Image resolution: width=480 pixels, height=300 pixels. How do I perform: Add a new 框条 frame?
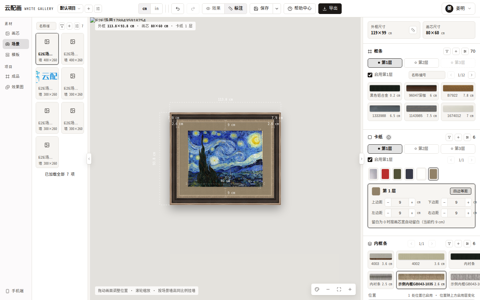coord(456,51)
